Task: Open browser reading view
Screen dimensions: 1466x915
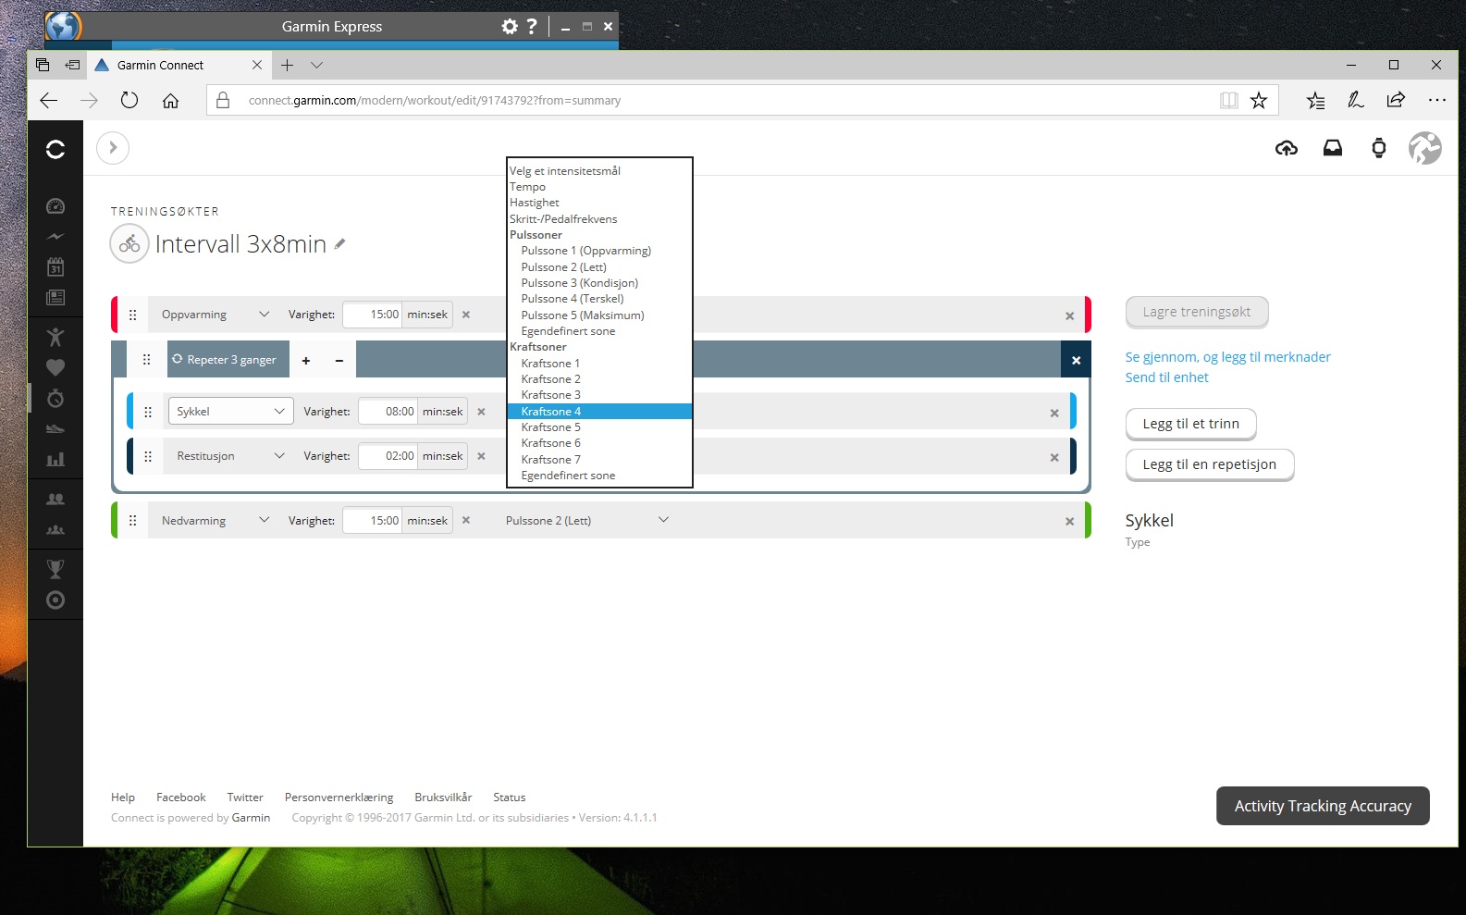Action: point(1228,101)
